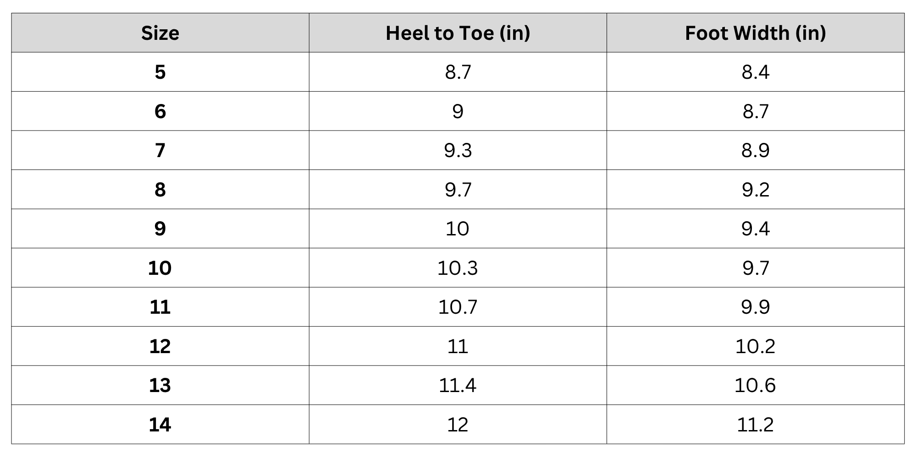
Task: Select the size 5 row label
Action: [x=160, y=72]
